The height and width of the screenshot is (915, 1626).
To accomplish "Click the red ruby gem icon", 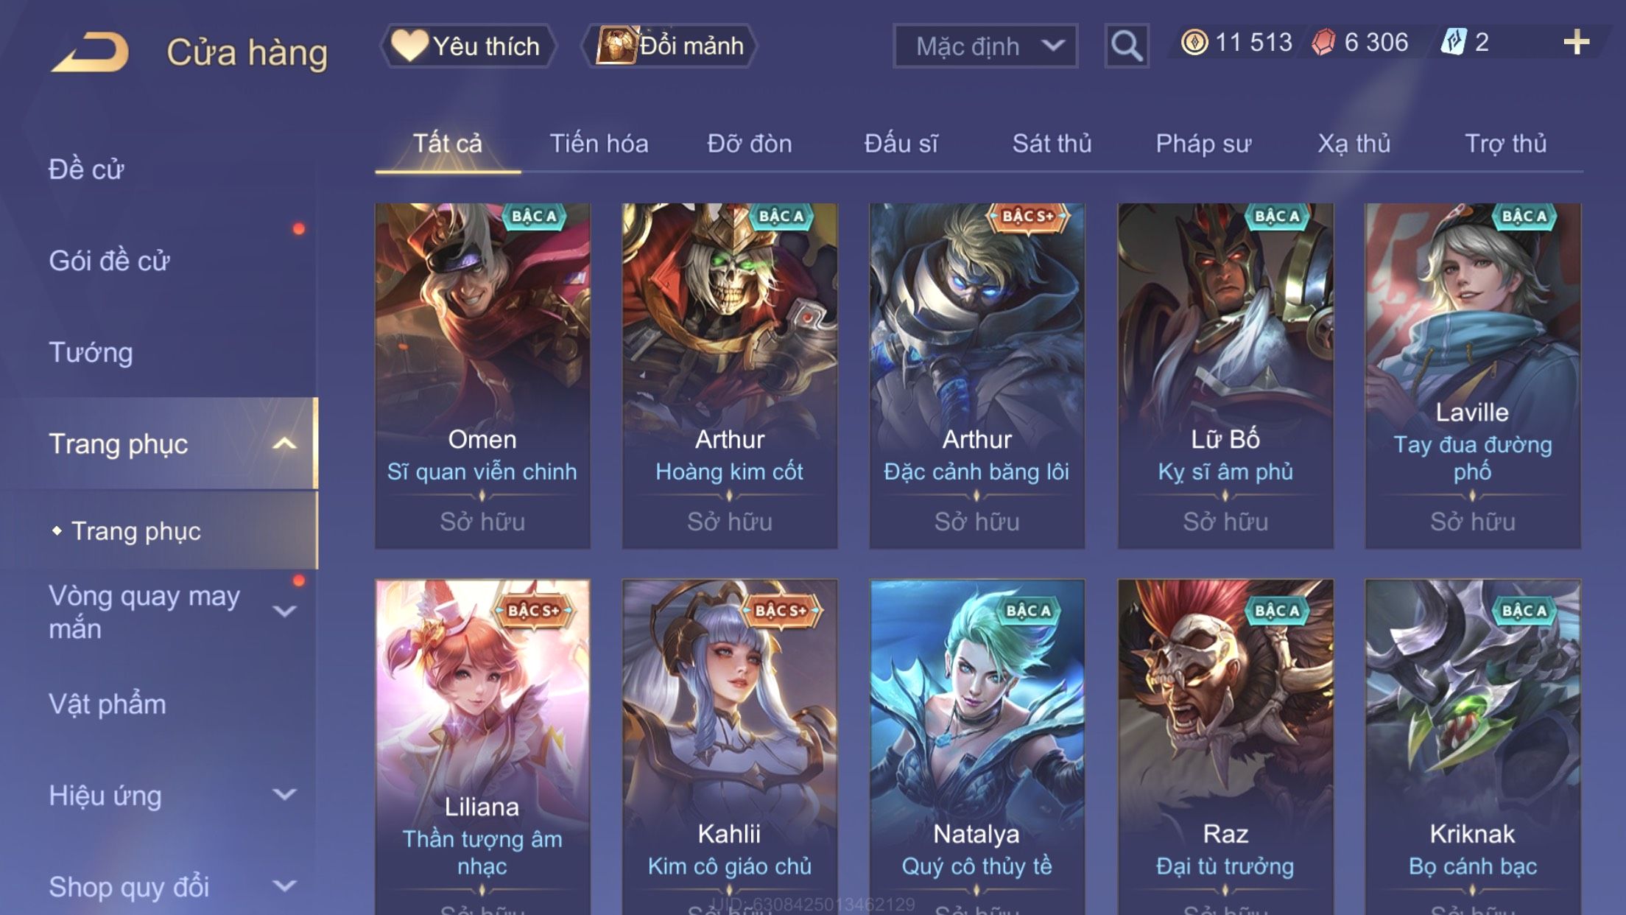I will tap(1323, 42).
